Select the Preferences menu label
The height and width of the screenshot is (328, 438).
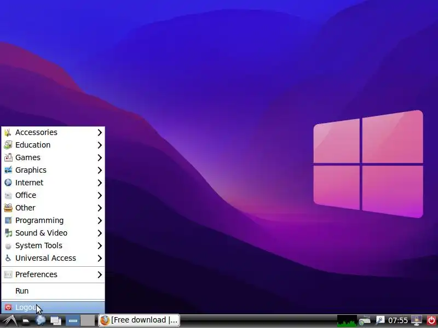click(x=36, y=275)
